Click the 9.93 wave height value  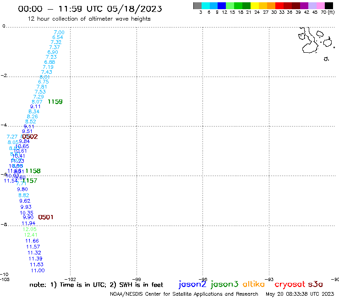[x=26, y=207]
